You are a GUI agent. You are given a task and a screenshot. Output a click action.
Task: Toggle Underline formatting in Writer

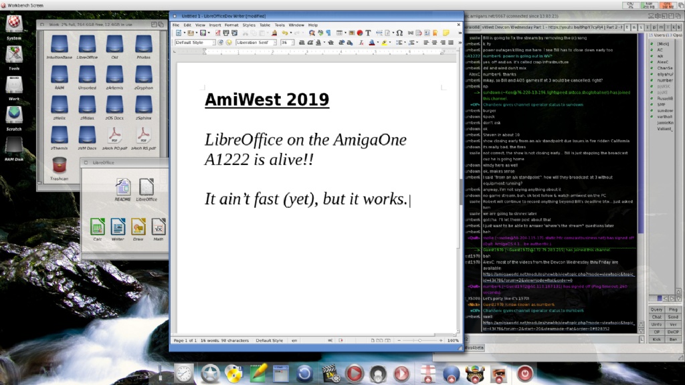click(318, 42)
